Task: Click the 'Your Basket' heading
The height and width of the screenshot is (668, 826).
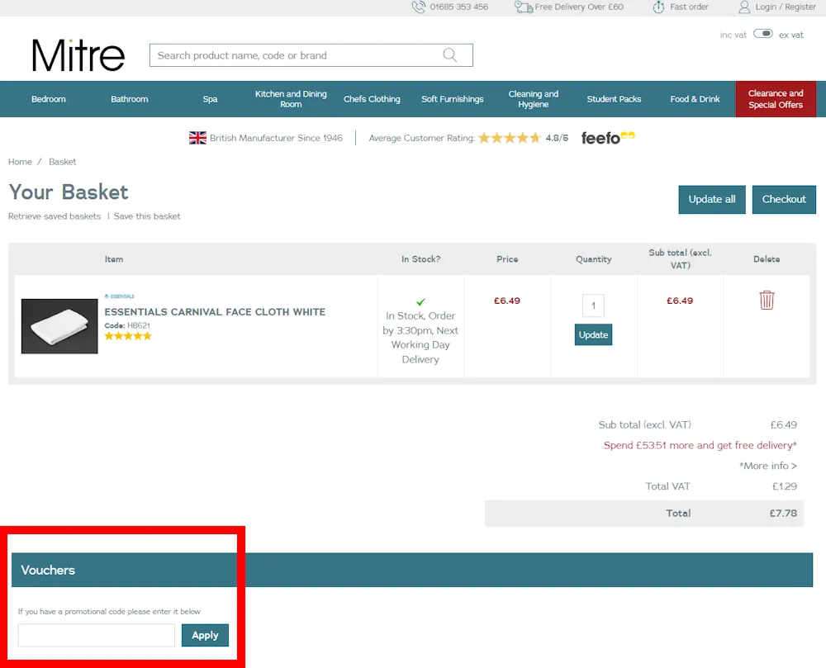Action: pos(69,192)
